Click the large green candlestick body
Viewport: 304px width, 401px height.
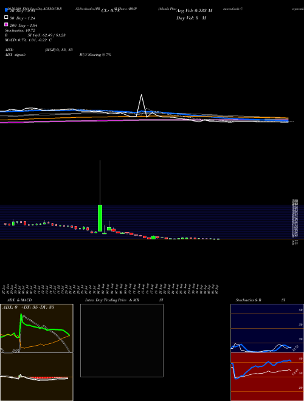[100, 218]
